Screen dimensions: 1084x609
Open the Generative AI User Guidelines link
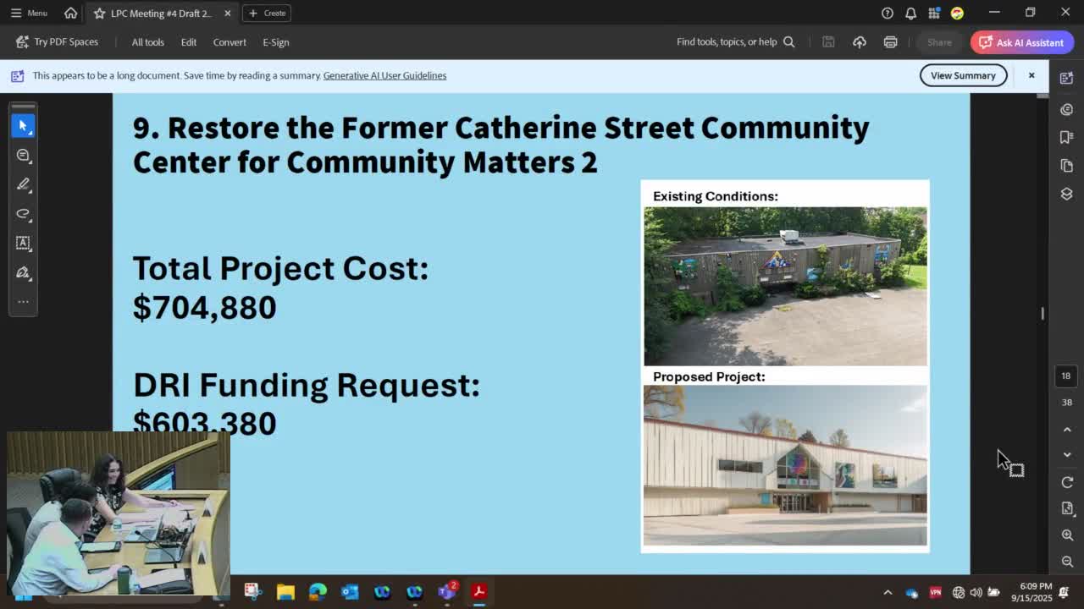point(384,75)
